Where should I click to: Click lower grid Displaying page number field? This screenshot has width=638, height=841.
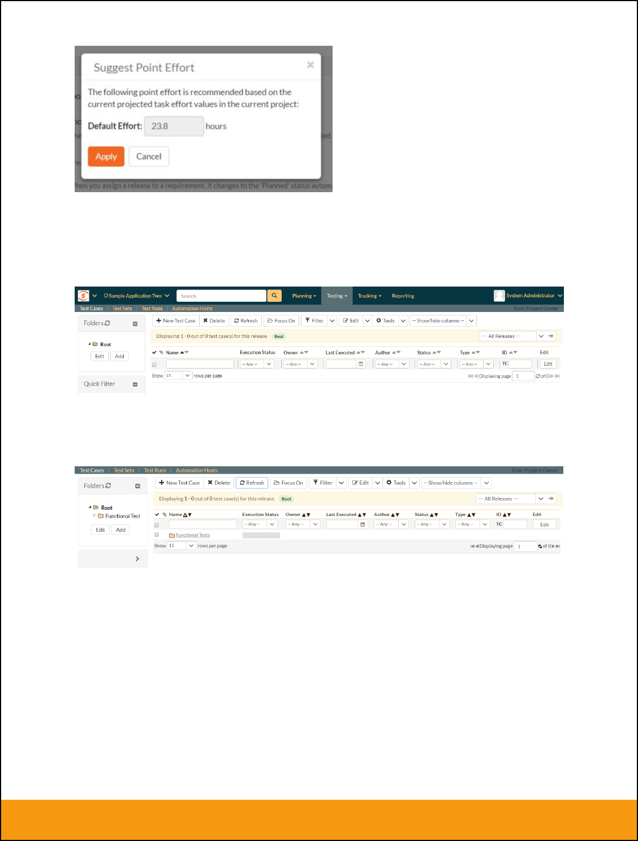(x=526, y=546)
